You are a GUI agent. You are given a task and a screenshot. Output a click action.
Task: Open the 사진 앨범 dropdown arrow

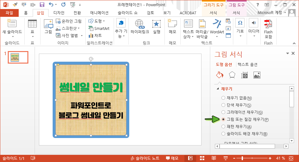click(x=82, y=36)
